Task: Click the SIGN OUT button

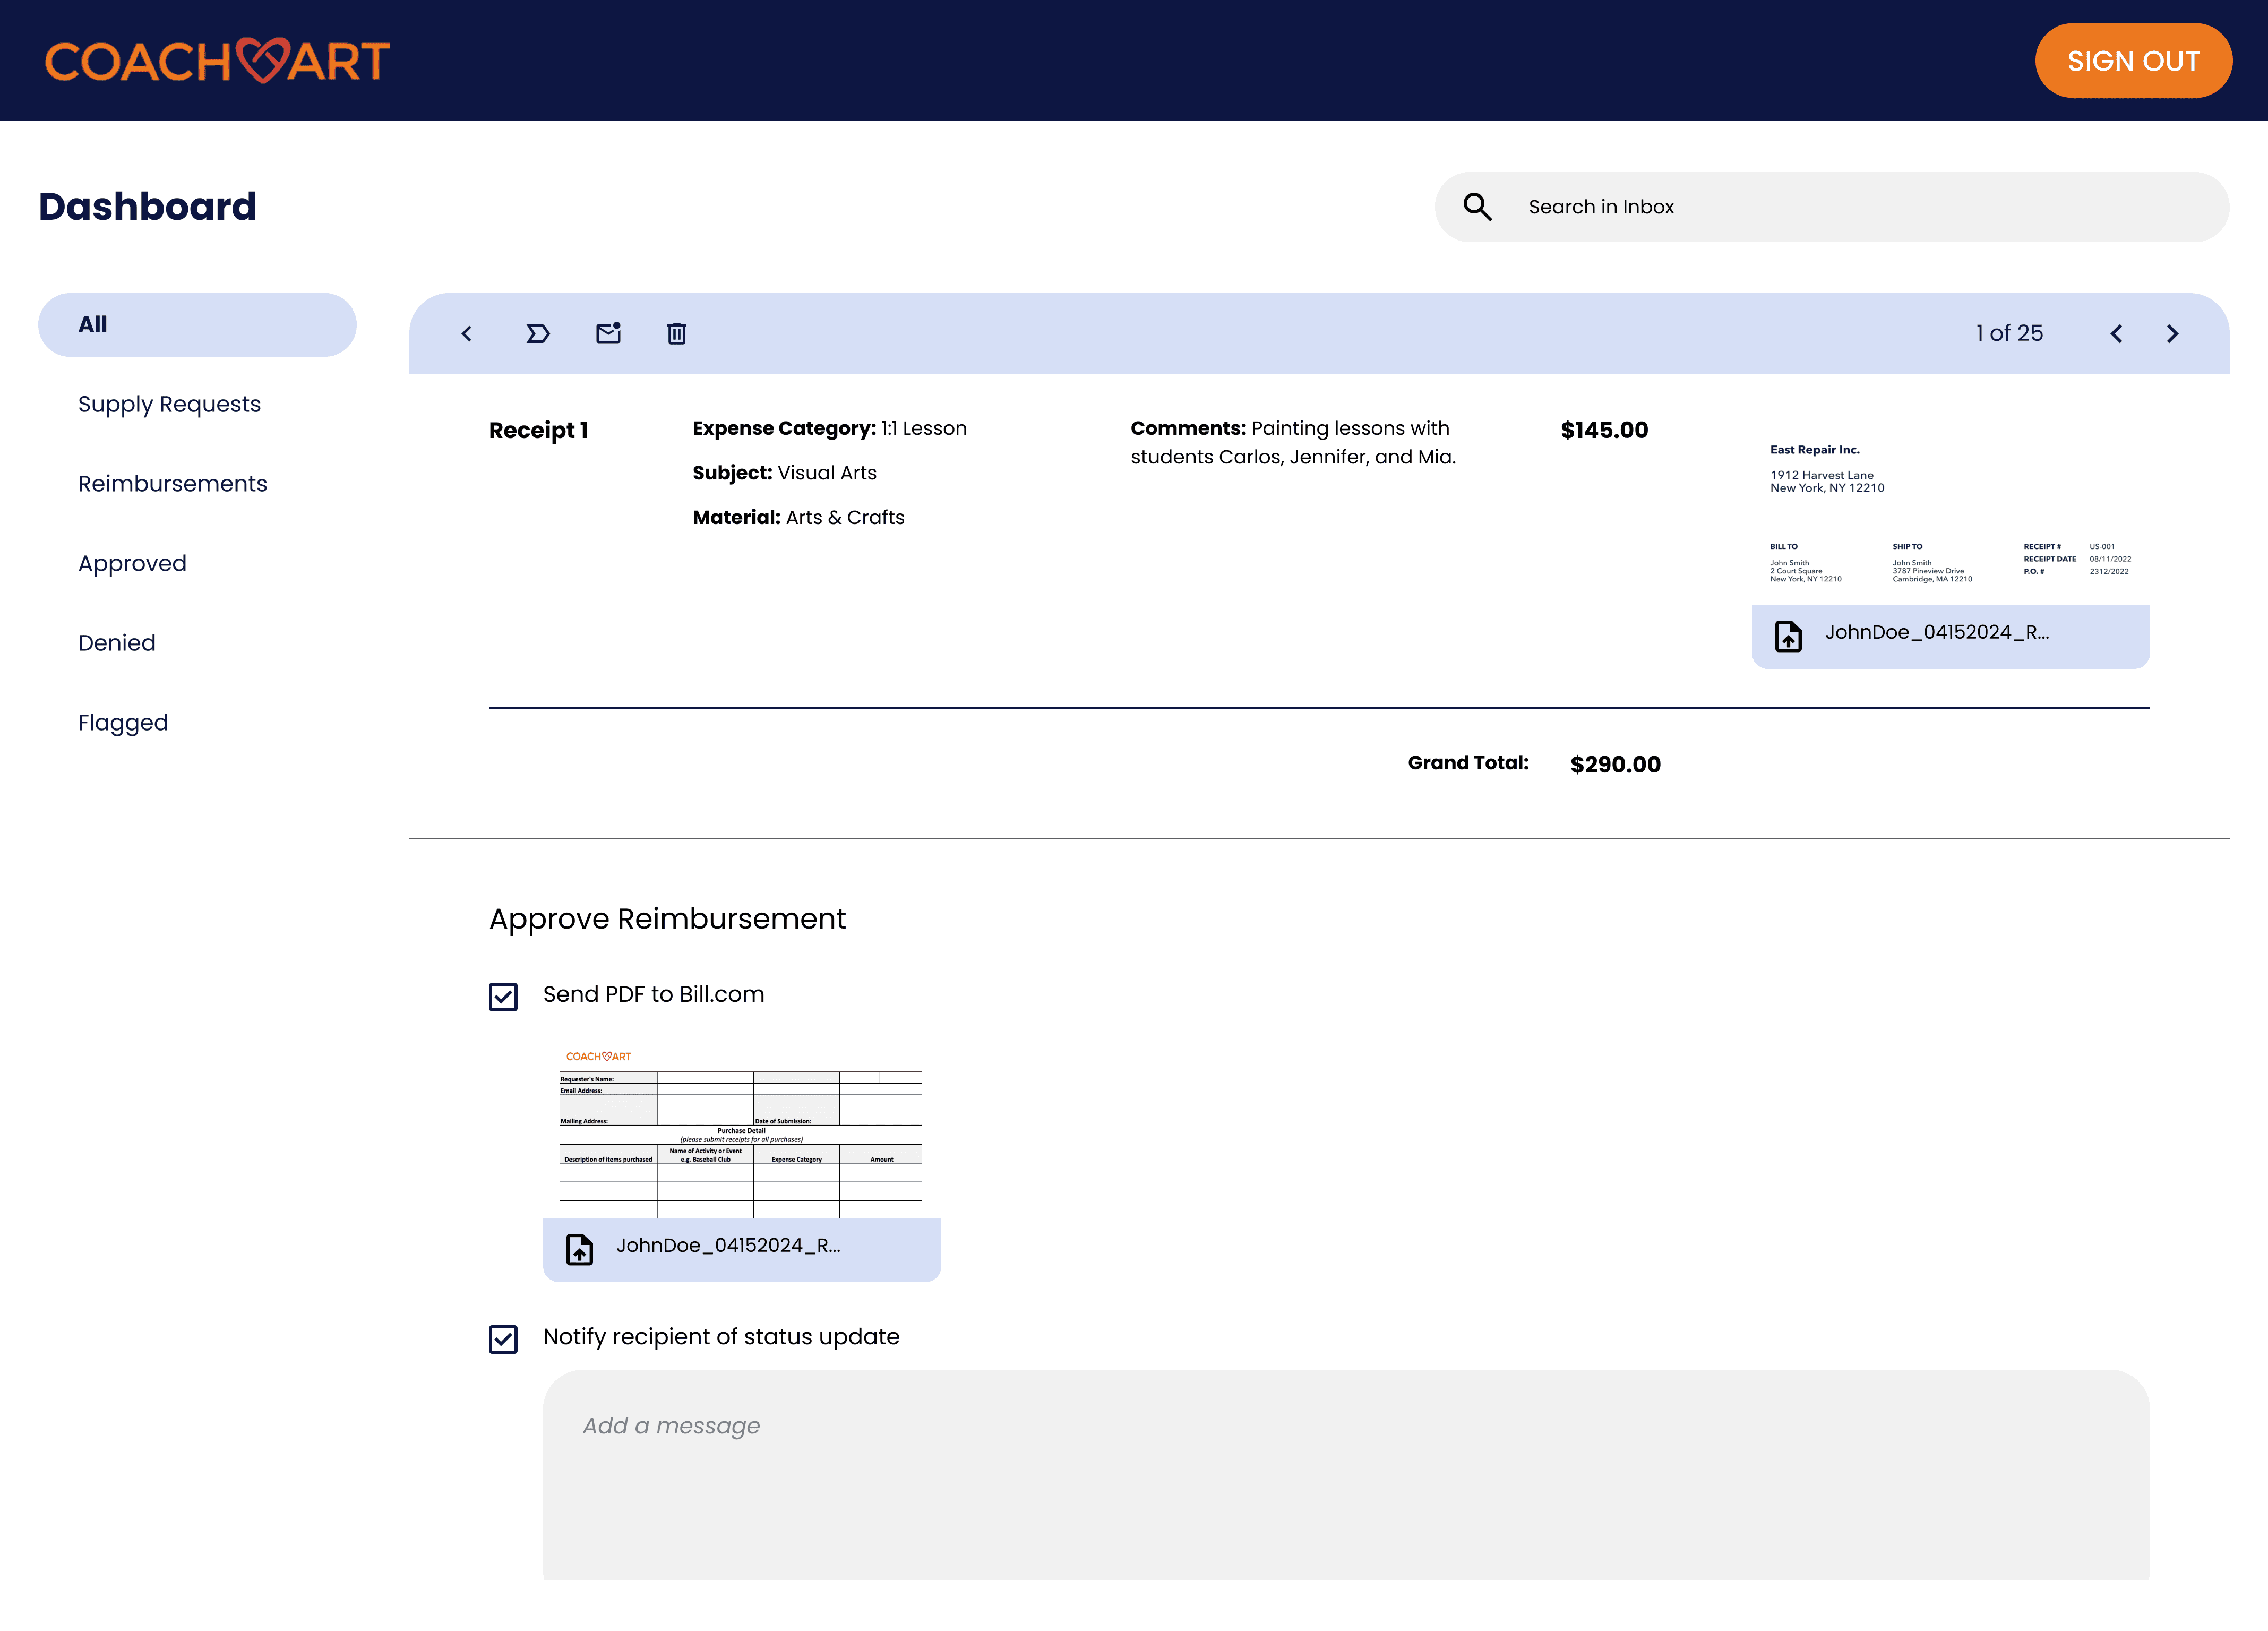Action: pos(2132,61)
